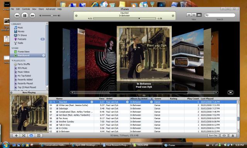Viewport: 247px width, 148px height.
Task: Click the volume slider knob
Action: point(52,15)
